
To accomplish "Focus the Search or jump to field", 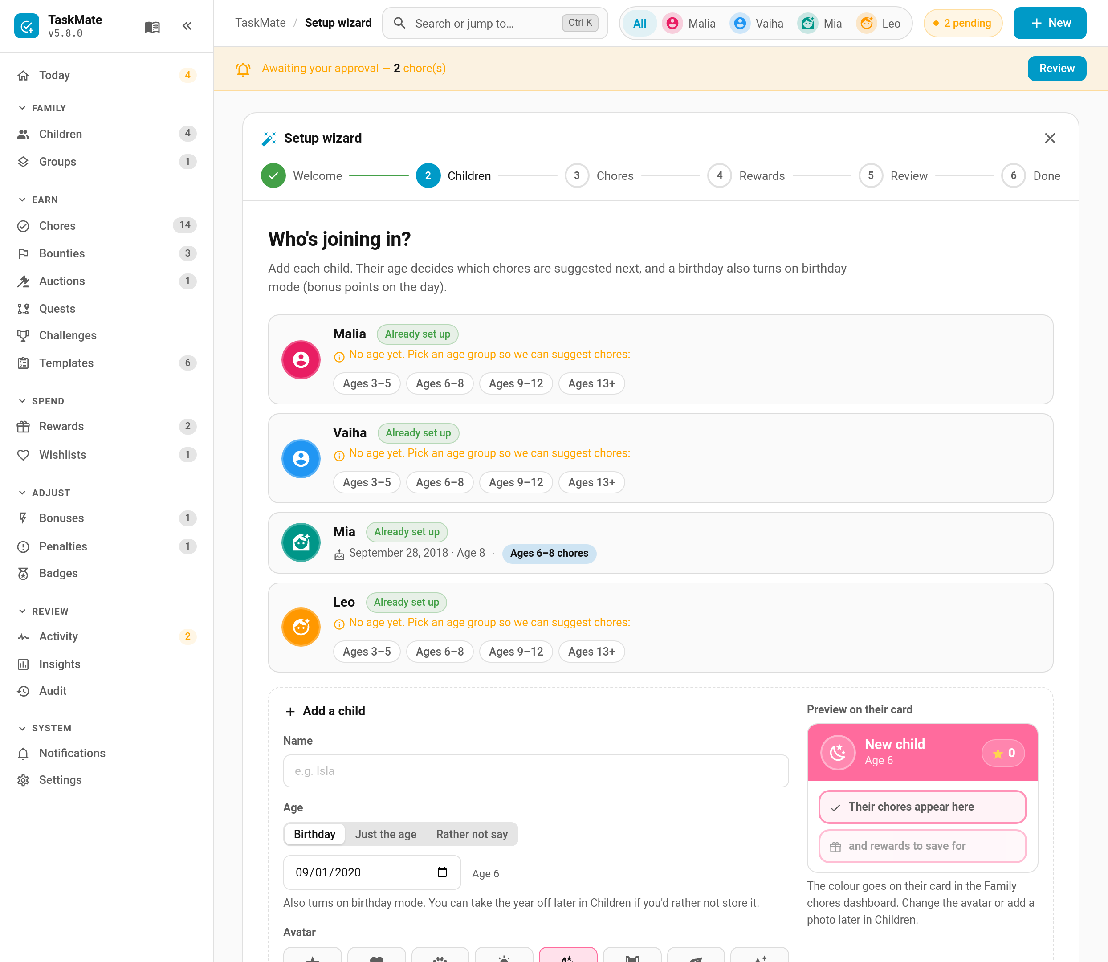I will click(x=495, y=23).
